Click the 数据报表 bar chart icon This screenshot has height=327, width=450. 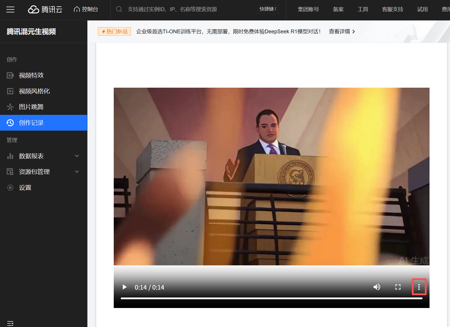10,156
